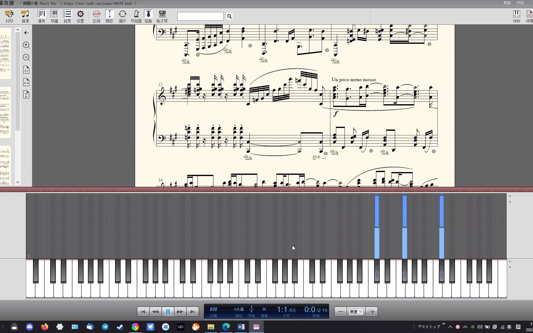Click the thumbnail panel scroll-up arrow
The image size is (533, 333).
coord(18,30)
